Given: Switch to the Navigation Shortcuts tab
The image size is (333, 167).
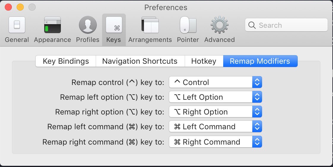Looking at the screenshot, I should point(140,61).
